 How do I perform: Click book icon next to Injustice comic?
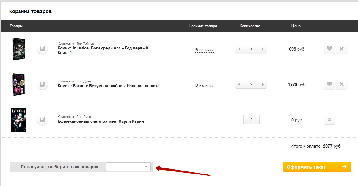[x=42, y=49]
